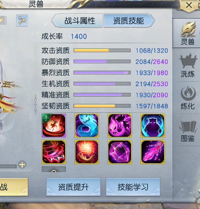This screenshot has width=200, height=209.
Task: Switch to the 战斗属性 tab
Action: (77, 21)
